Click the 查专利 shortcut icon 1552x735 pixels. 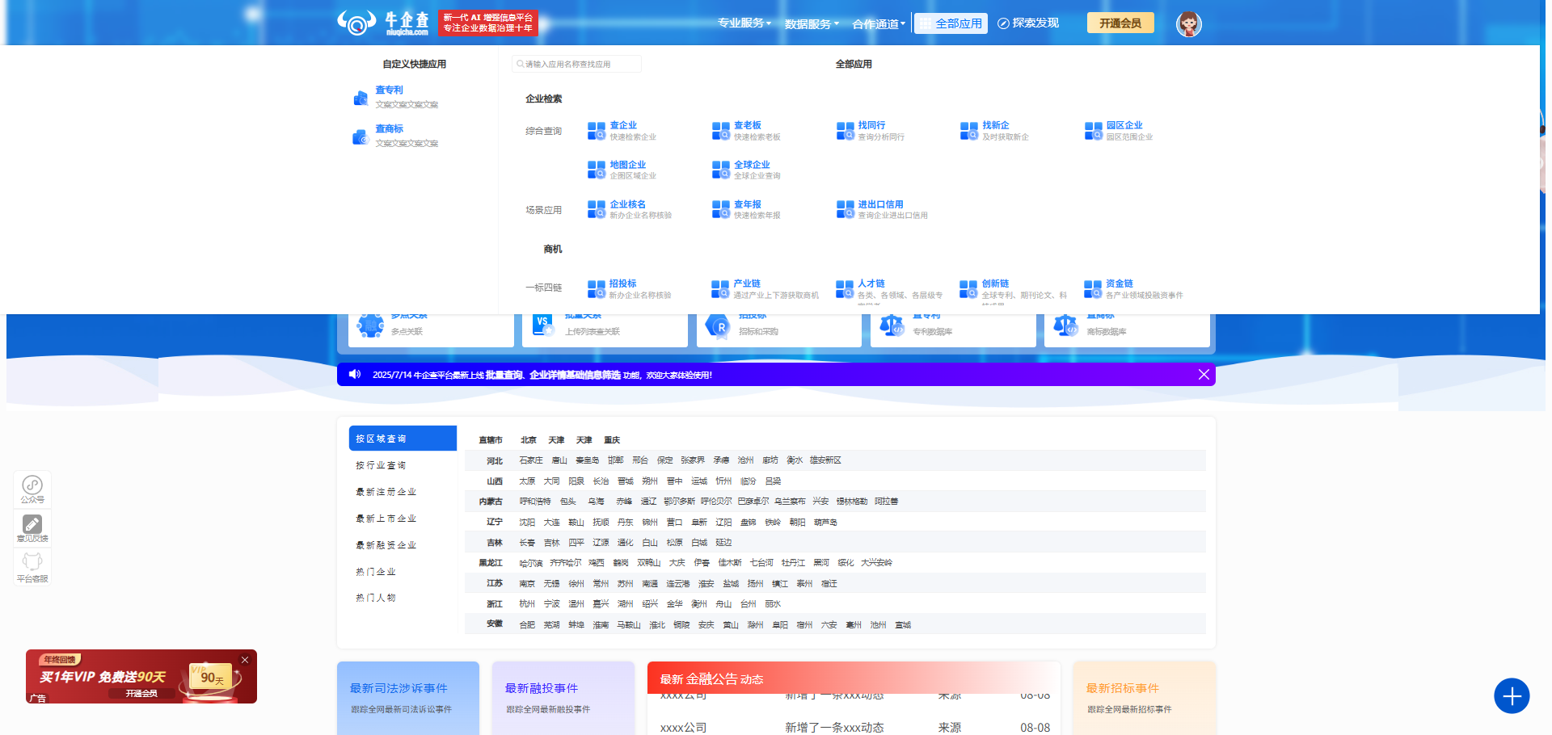point(361,98)
